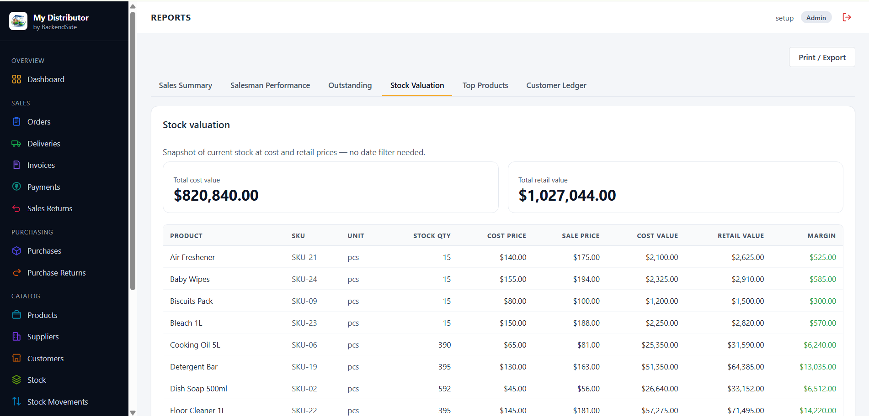
Task: Open the Customer Ledger tab
Action: (556, 85)
